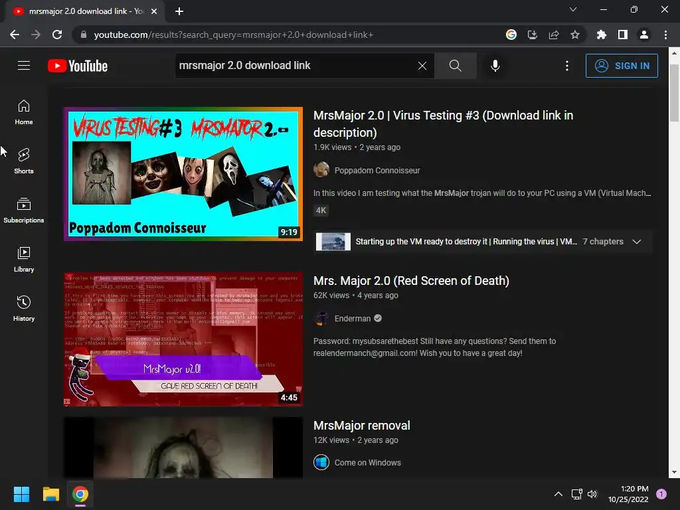Screen dimensions: 680x510
Task: Clear the search box with the X
Action: point(422,66)
